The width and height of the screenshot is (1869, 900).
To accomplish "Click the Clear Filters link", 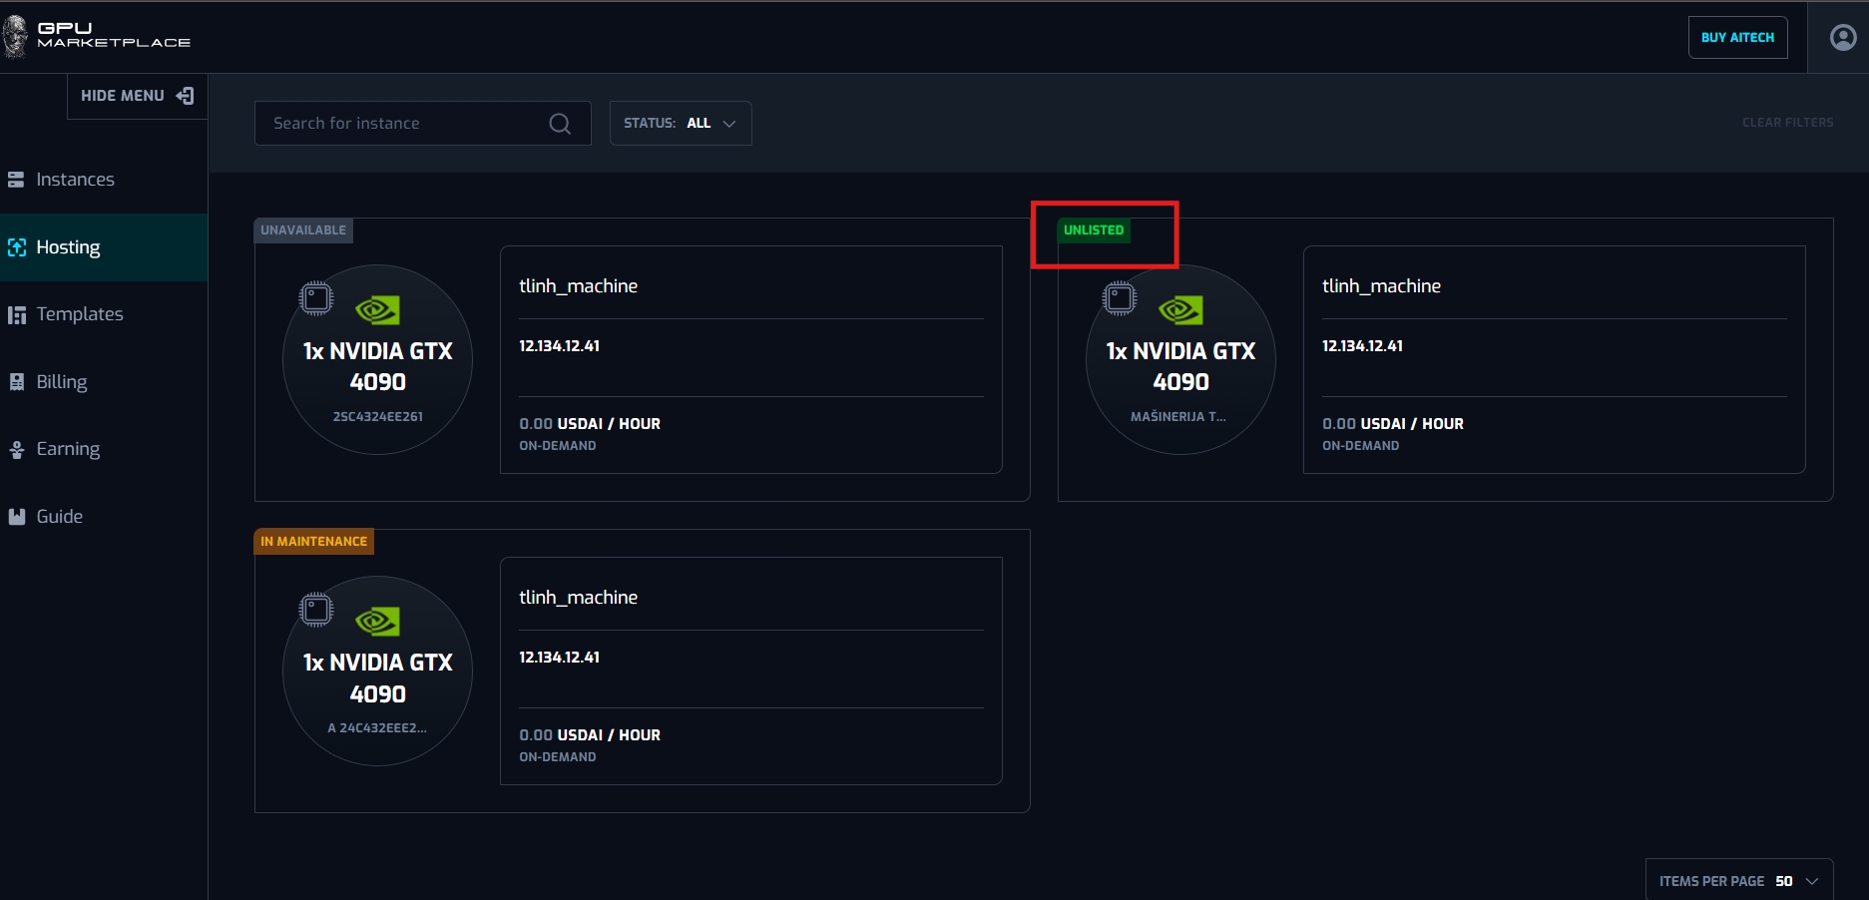I will [x=1787, y=123].
